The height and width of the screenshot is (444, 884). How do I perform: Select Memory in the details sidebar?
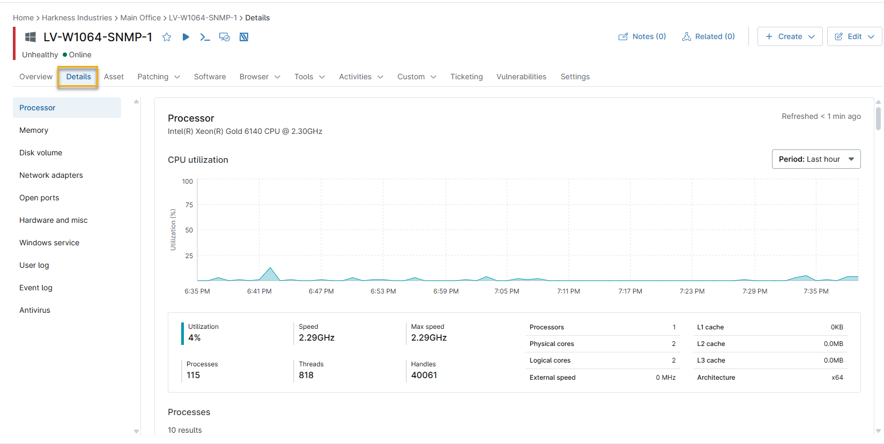(x=34, y=130)
